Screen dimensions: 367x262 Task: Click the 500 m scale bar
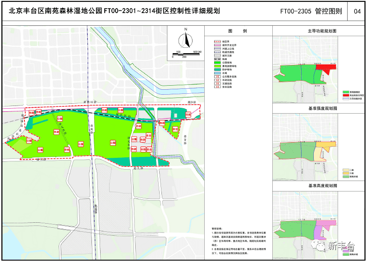185,55
